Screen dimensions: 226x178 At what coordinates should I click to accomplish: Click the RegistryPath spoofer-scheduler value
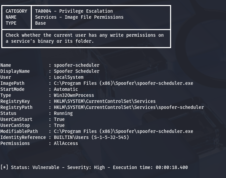tap(129, 107)
